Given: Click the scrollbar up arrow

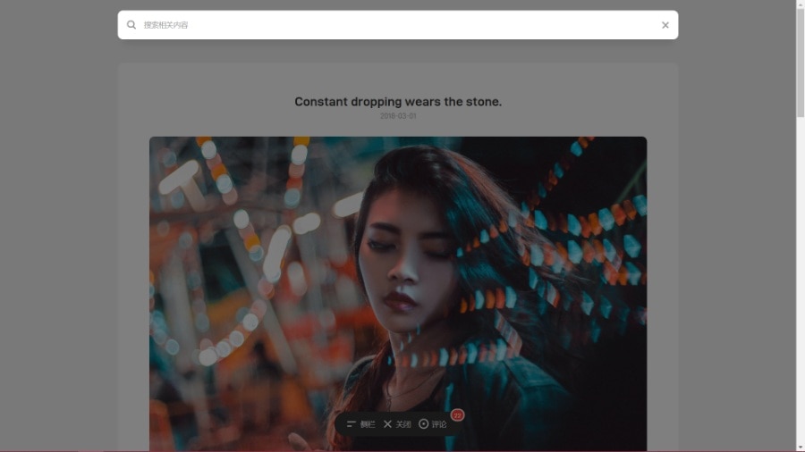Looking at the screenshot, I should 801,4.
